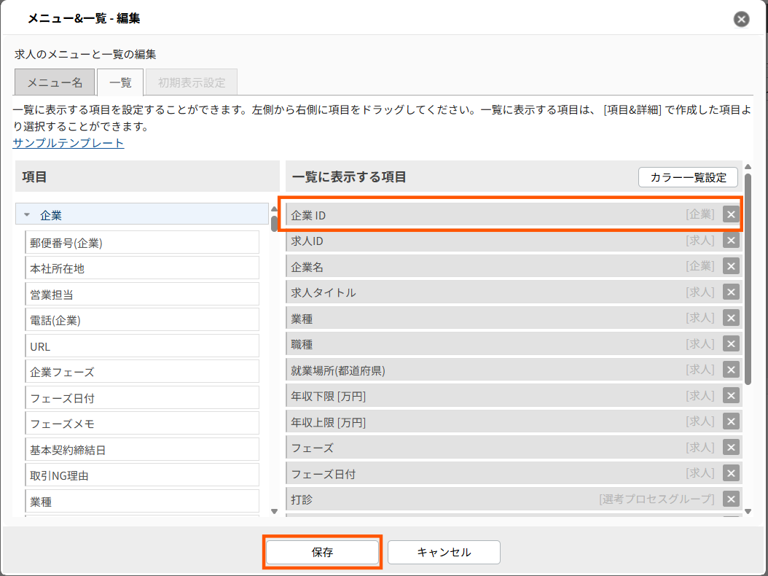Screen dimensions: 768x576
Task: Remove 企業 ID from the displayed list
Action: pyautogui.click(x=731, y=214)
